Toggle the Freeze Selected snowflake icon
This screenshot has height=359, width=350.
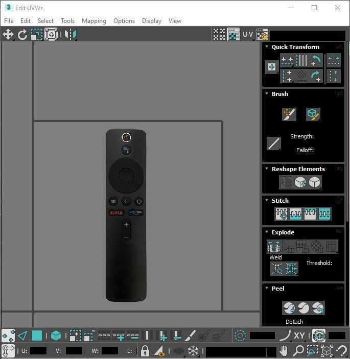pyautogui.click(x=193, y=351)
